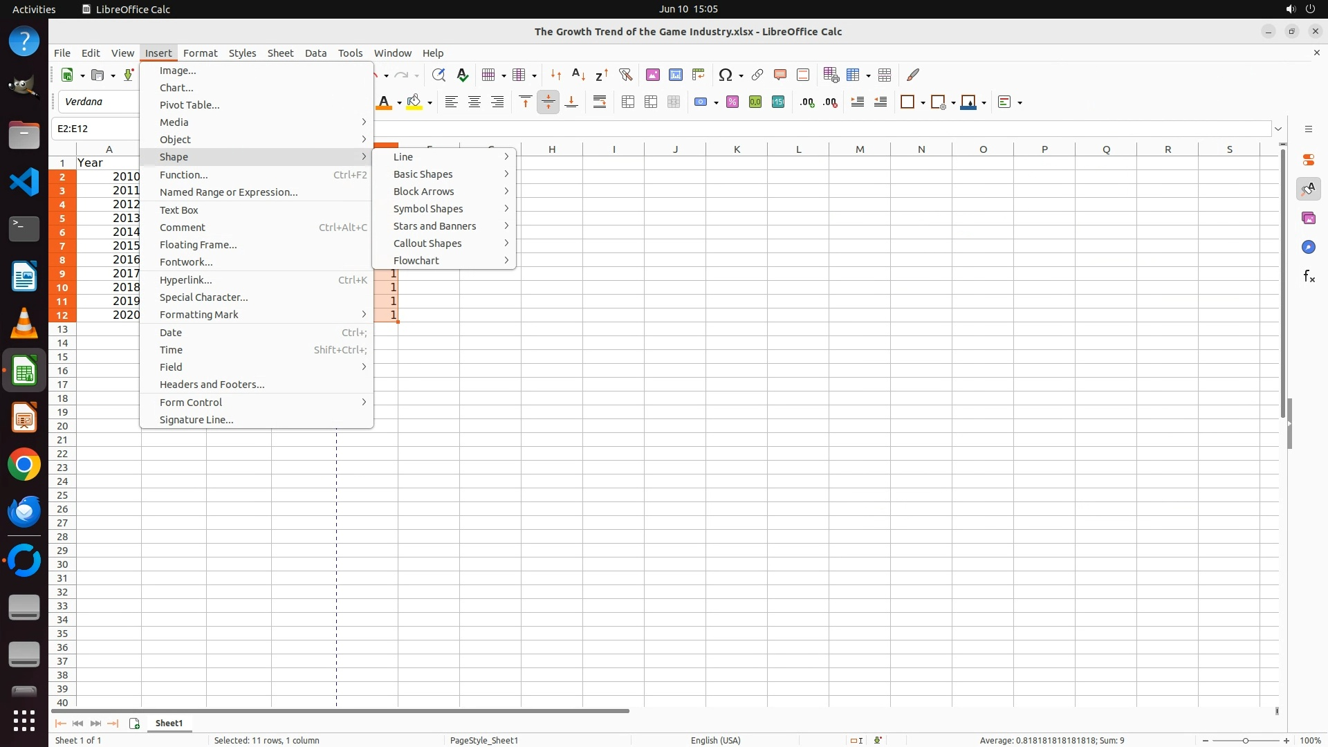The width and height of the screenshot is (1328, 747).
Task: Open the Borders dropdown arrow
Action: click(923, 103)
